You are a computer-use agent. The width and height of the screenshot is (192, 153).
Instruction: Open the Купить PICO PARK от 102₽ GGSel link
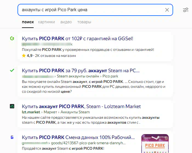(x=78, y=39)
